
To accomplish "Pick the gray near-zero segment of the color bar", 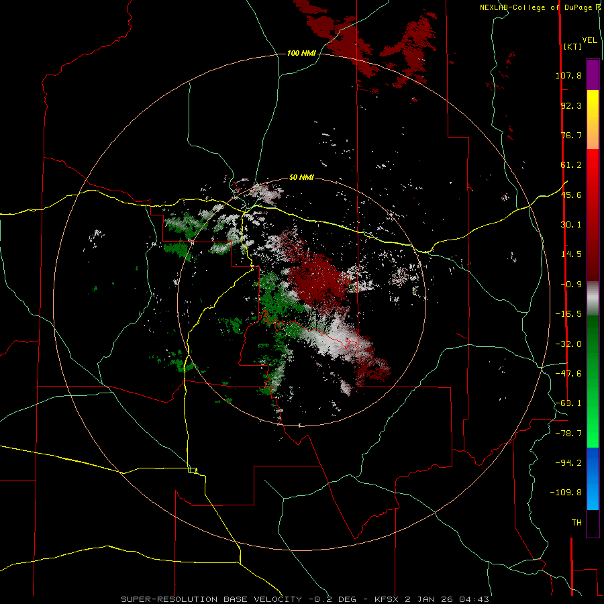I will tap(593, 299).
